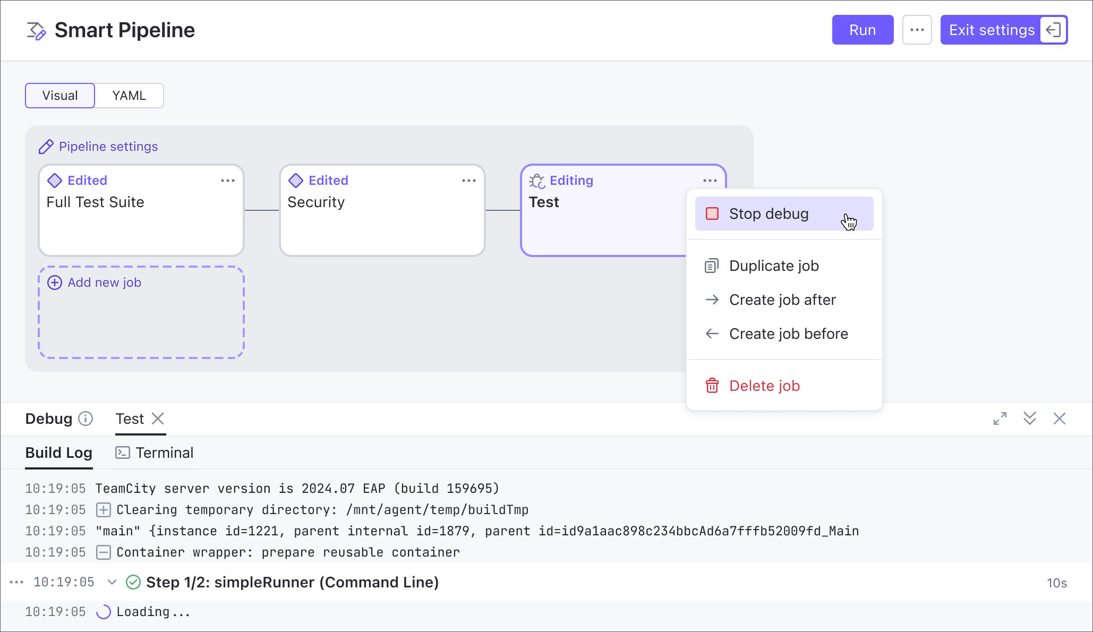This screenshot has width=1093, height=632.
Task: Click the Step 1/2: simpleRunner title
Action: (293, 582)
